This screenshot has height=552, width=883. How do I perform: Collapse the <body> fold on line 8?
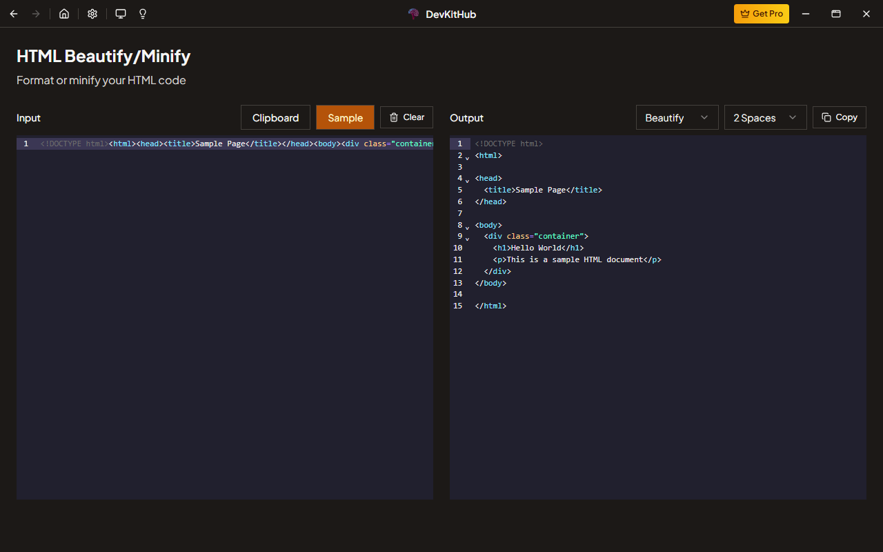[467, 228]
